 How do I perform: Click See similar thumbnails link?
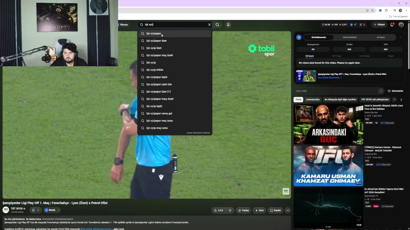click(330, 78)
